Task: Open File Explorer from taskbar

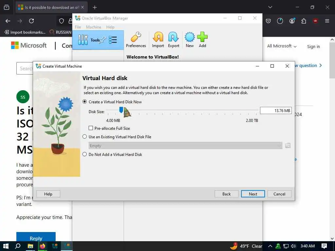Action: click(x=30, y=246)
